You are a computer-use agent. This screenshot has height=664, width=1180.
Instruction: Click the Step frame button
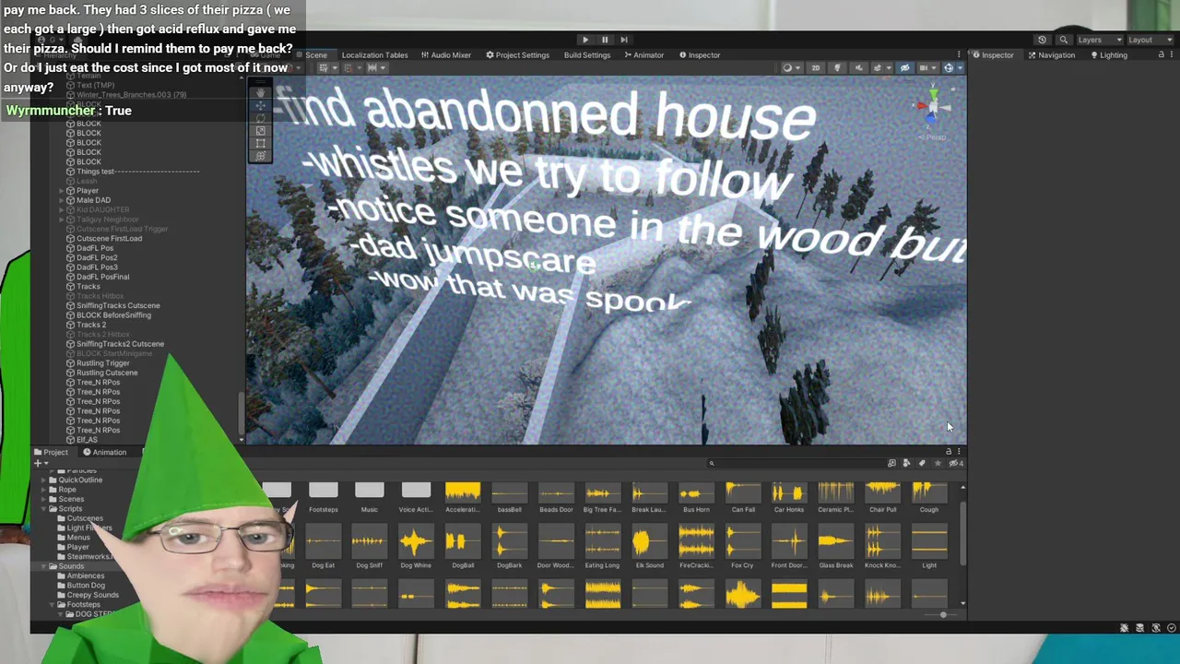[624, 40]
